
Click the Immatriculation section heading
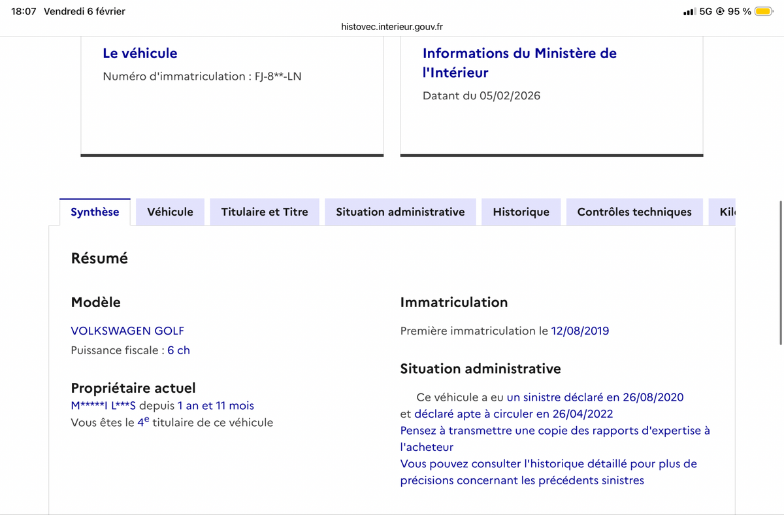453,302
